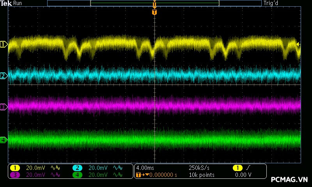
Task: Click the trigger source channel 1 badge
Action: tap(238, 168)
